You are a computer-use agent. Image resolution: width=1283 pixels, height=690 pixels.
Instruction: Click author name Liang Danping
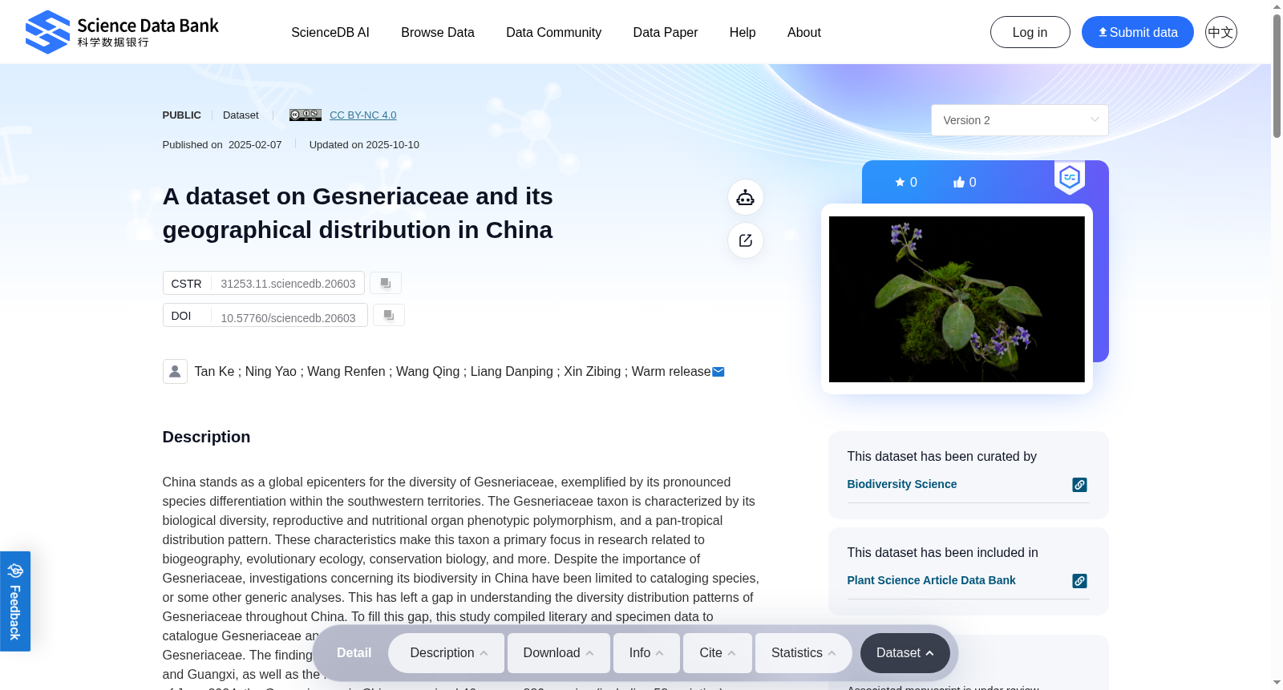512,372
